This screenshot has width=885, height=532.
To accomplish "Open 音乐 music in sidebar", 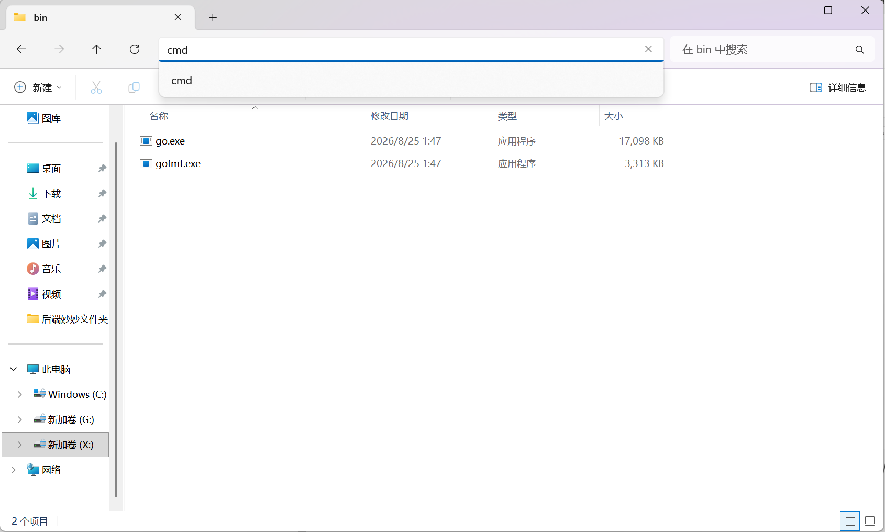I will 44,269.
